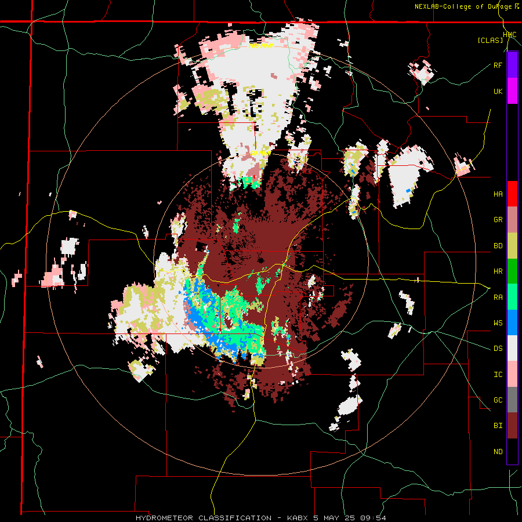Screen dimensions: 522x522
Task: Click the HR legend label
Action: pos(498,271)
